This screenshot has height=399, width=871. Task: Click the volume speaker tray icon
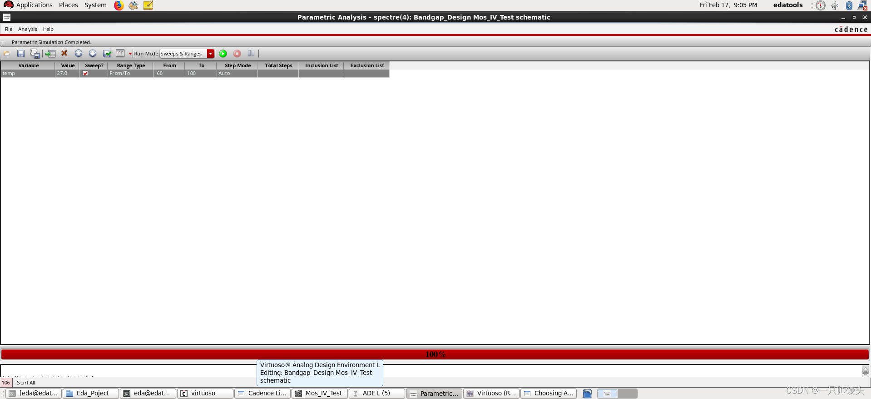[835, 5]
